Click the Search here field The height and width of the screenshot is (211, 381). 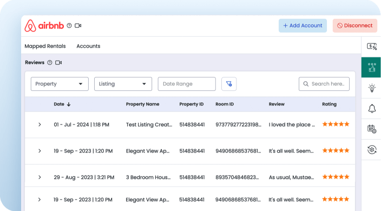click(x=324, y=84)
